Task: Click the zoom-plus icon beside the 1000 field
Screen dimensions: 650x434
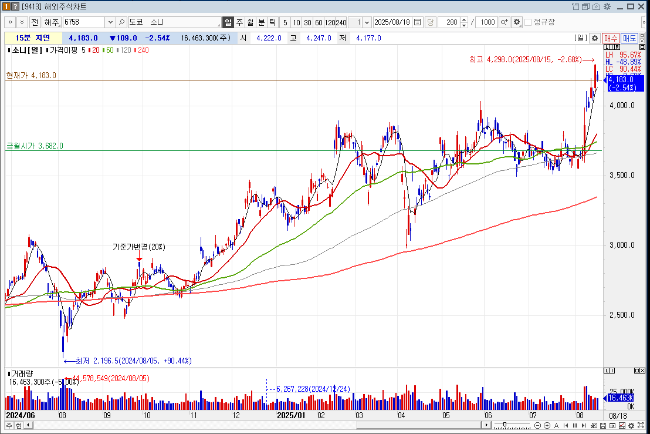Action: pyautogui.click(x=504, y=22)
